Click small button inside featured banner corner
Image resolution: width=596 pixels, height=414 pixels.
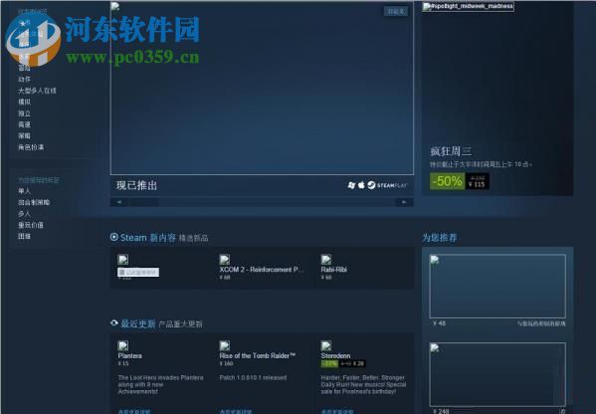[396, 11]
